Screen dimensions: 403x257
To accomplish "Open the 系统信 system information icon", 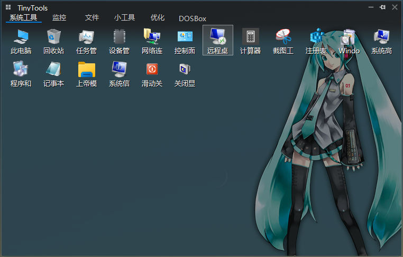I will [119, 73].
